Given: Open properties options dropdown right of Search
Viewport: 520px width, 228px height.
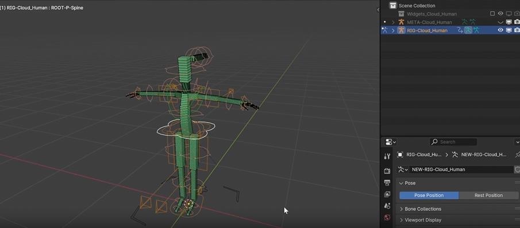Looking at the screenshot, I should (x=517, y=142).
